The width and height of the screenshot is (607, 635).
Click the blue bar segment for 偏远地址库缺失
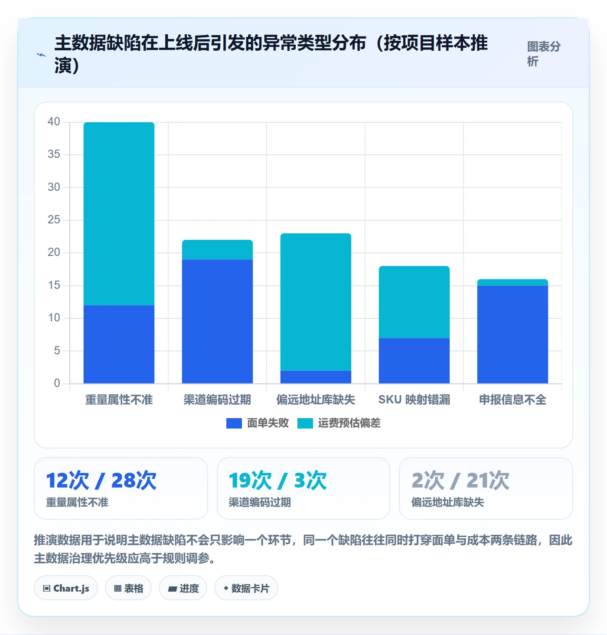pos(316,377)
